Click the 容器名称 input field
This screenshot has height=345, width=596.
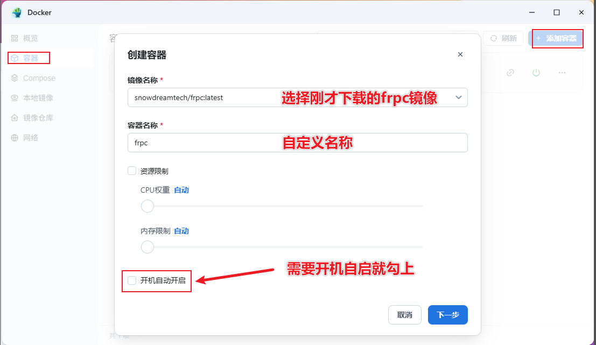coord(298,143)
